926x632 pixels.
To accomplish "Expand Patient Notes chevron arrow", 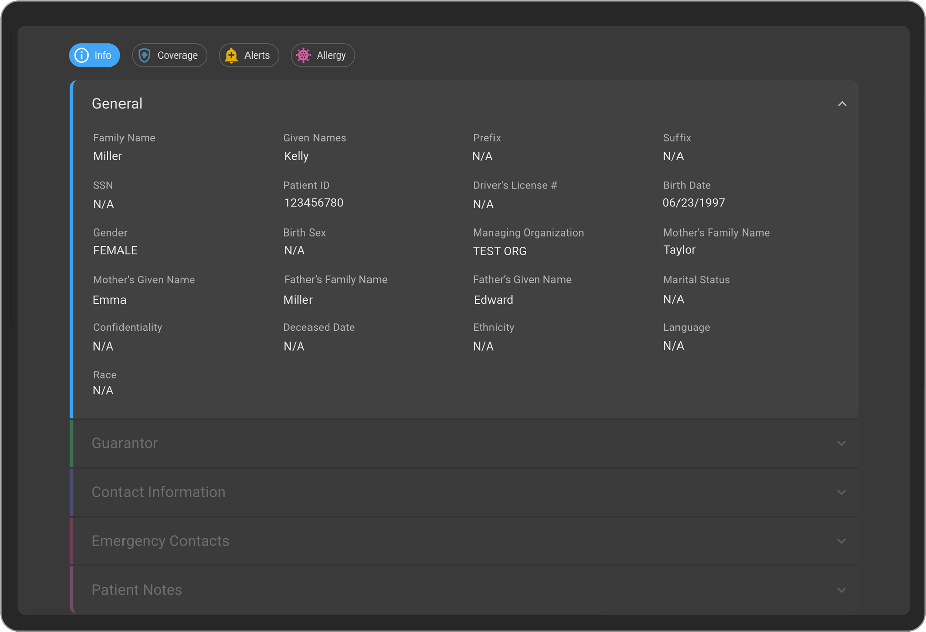I will pos(841,590).
